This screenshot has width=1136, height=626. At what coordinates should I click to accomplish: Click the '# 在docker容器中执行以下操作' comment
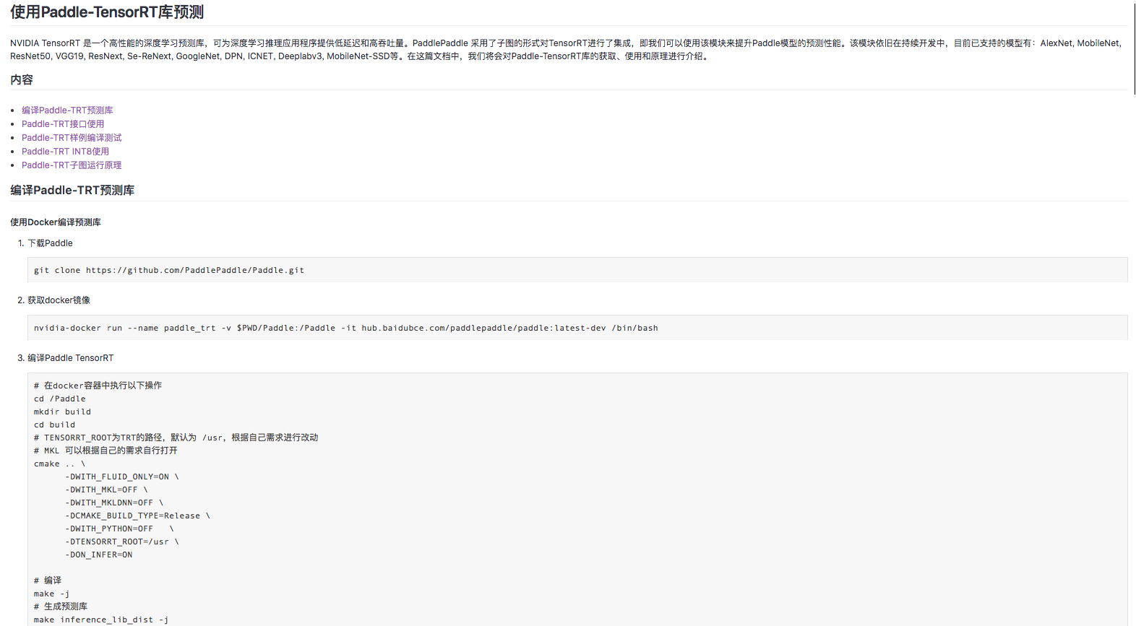point(98,386)
